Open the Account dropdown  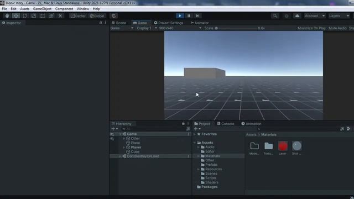[315, 16]
